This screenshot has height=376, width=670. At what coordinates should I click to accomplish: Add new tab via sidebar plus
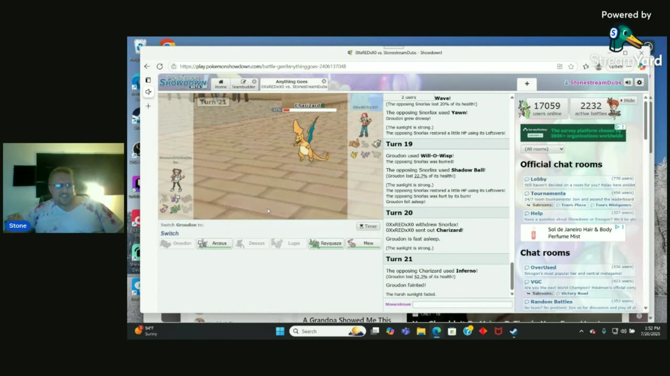point(148,106)
